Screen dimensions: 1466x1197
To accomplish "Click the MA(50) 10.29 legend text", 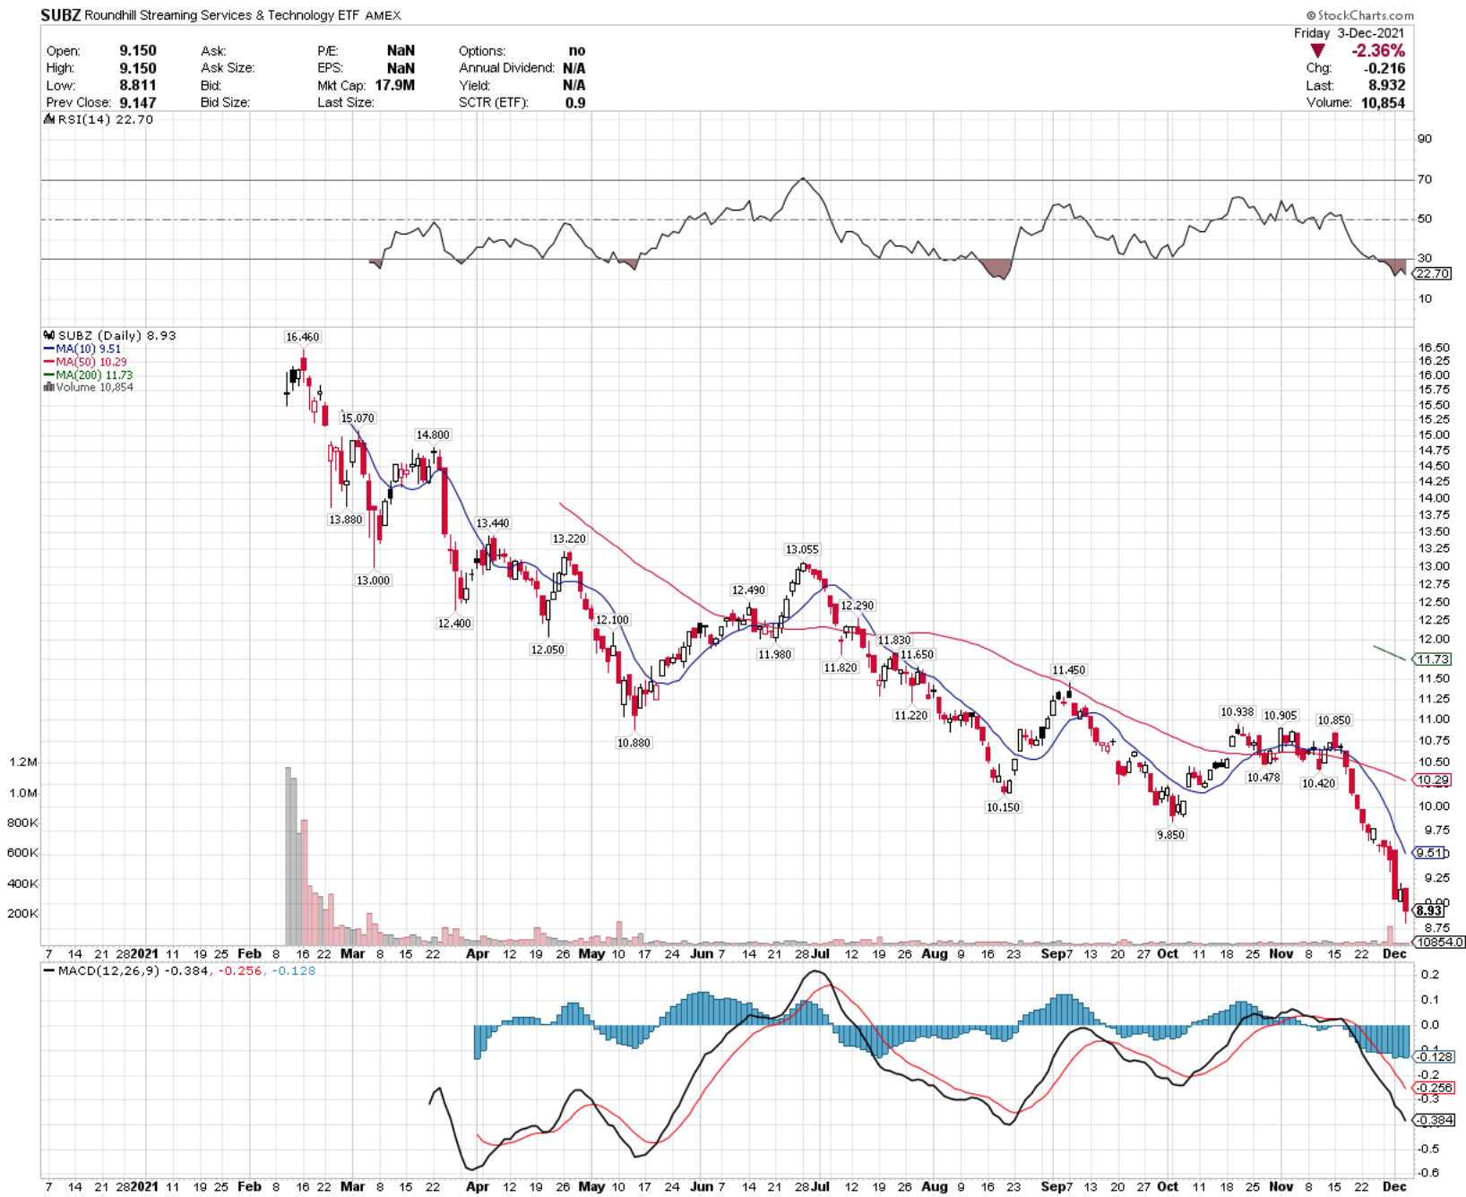I will (91, 362).
